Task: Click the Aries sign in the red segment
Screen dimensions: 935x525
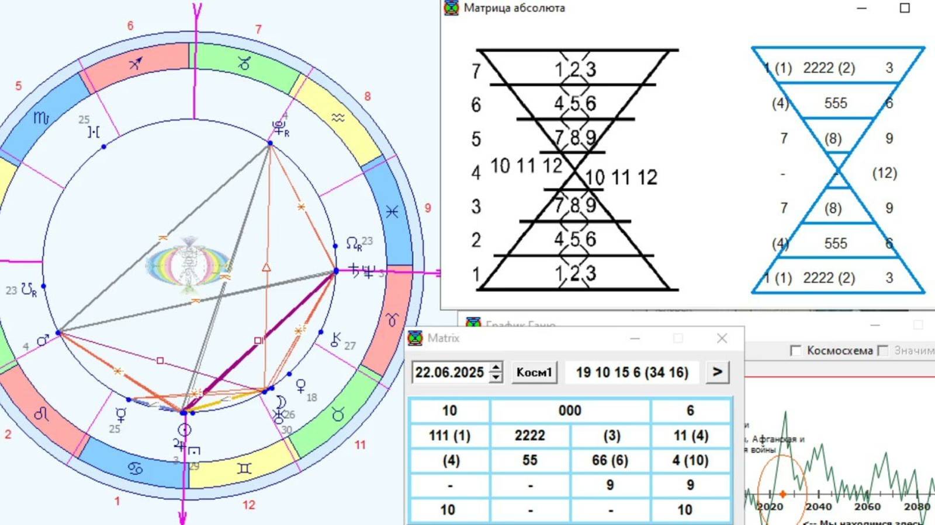Action: (392, 319)
